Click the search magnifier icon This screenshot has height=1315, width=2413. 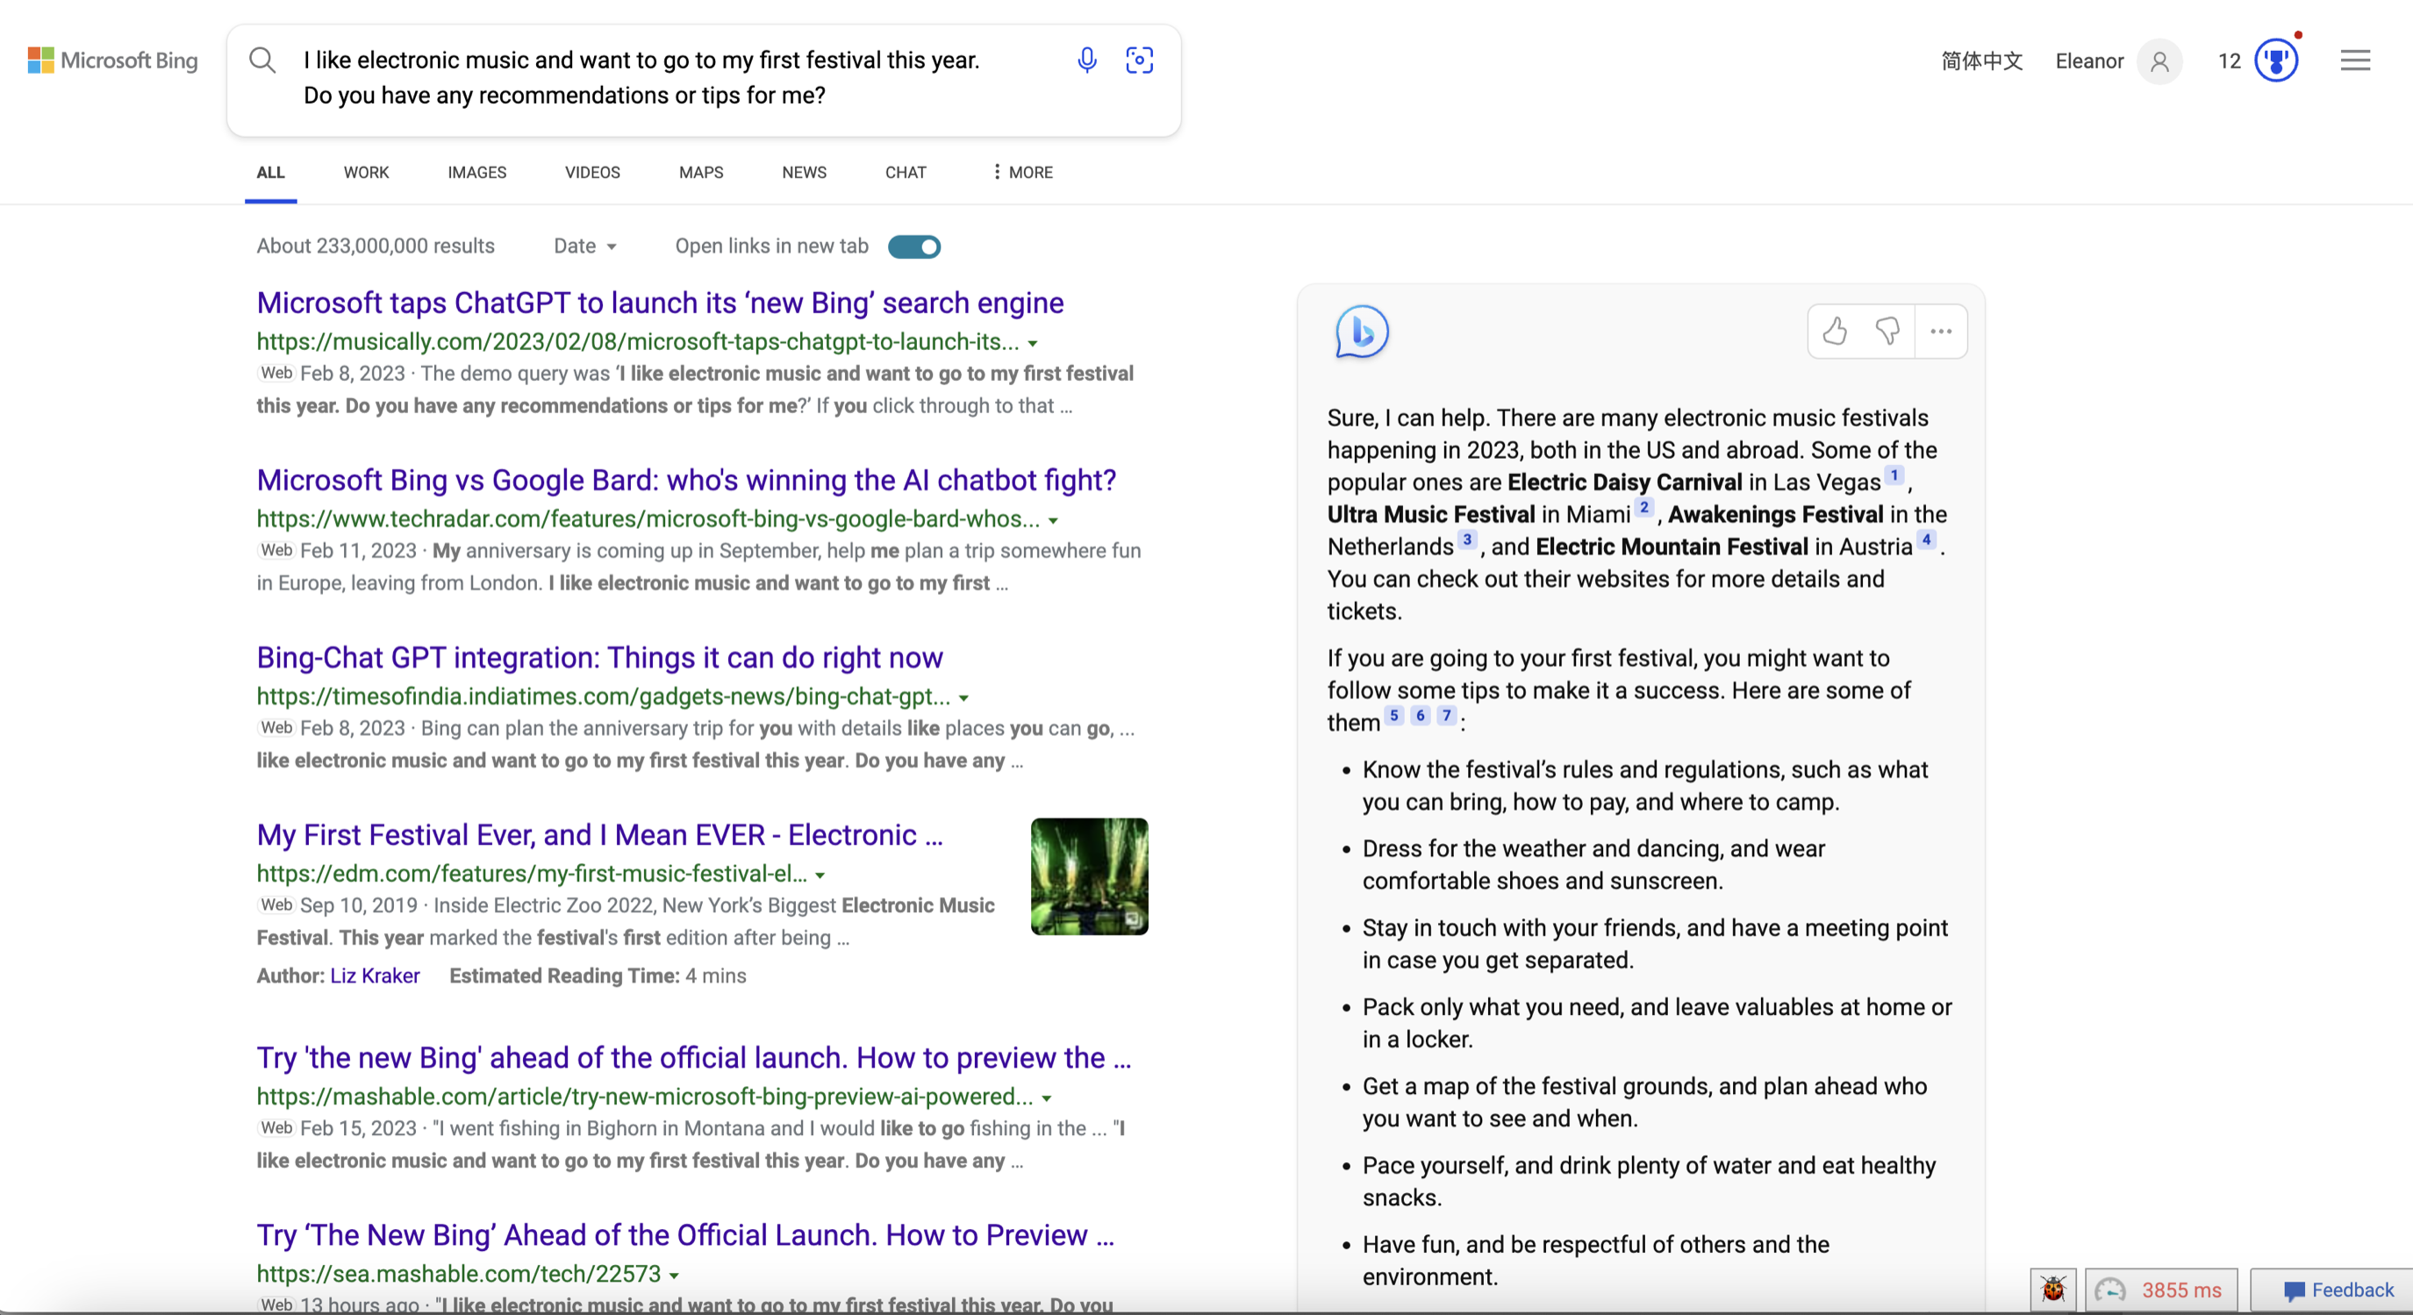tap(262, 61)
